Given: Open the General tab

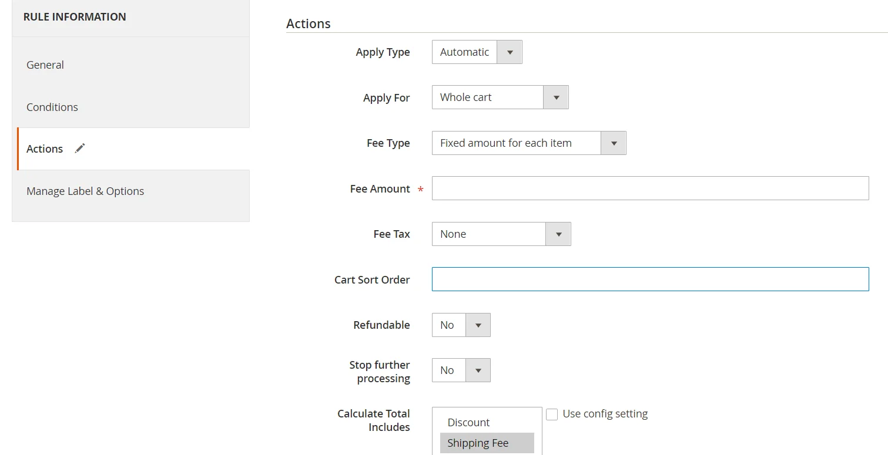Looking at the screenshot, I should point(45,65).
